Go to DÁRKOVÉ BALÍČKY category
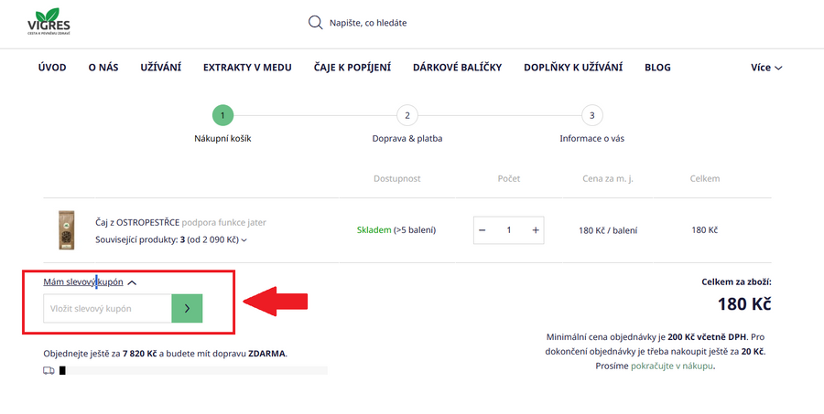Viewport: 824px width, 414px height. 457,68
